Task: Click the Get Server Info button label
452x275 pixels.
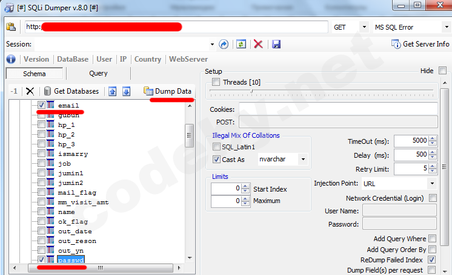Action: (x=426, y=44)
